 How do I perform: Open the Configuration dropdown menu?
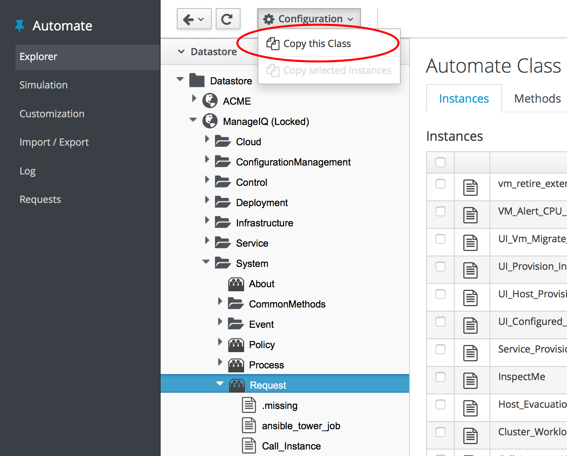click(309, 19)
